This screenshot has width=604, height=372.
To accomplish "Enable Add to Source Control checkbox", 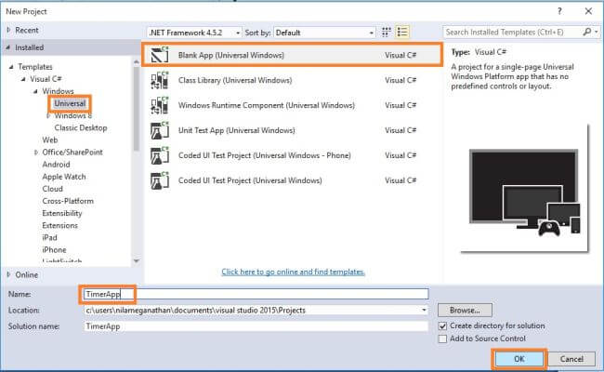I will coord(443,339).
